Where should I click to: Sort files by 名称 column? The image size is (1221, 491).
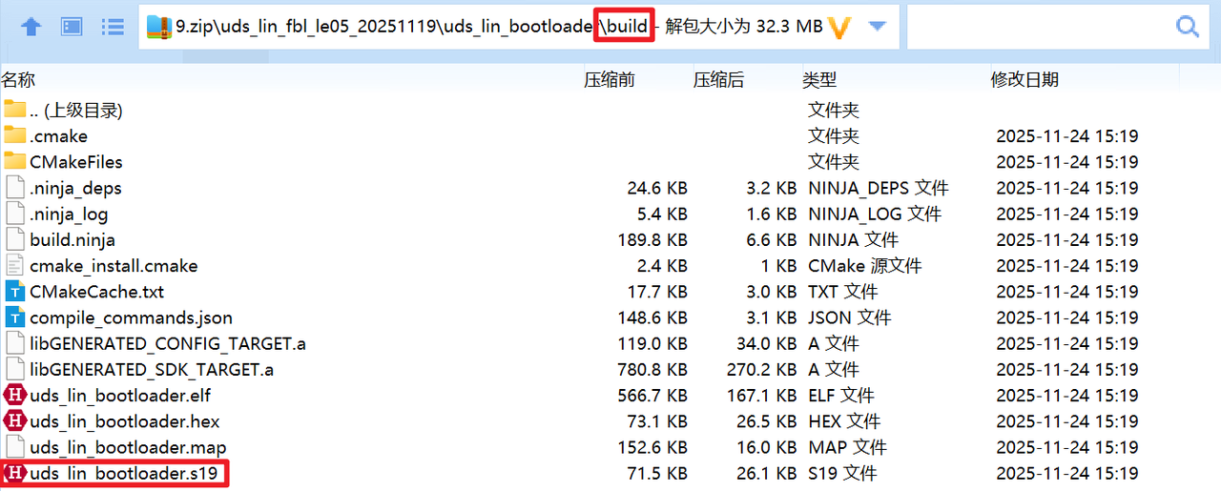18,80
